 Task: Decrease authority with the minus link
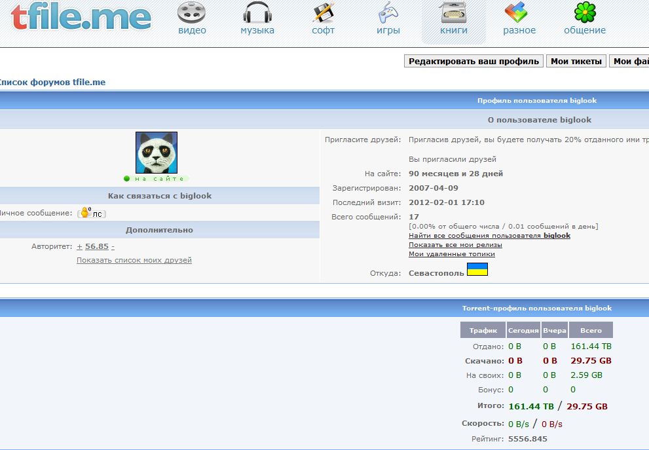(113, 246)
